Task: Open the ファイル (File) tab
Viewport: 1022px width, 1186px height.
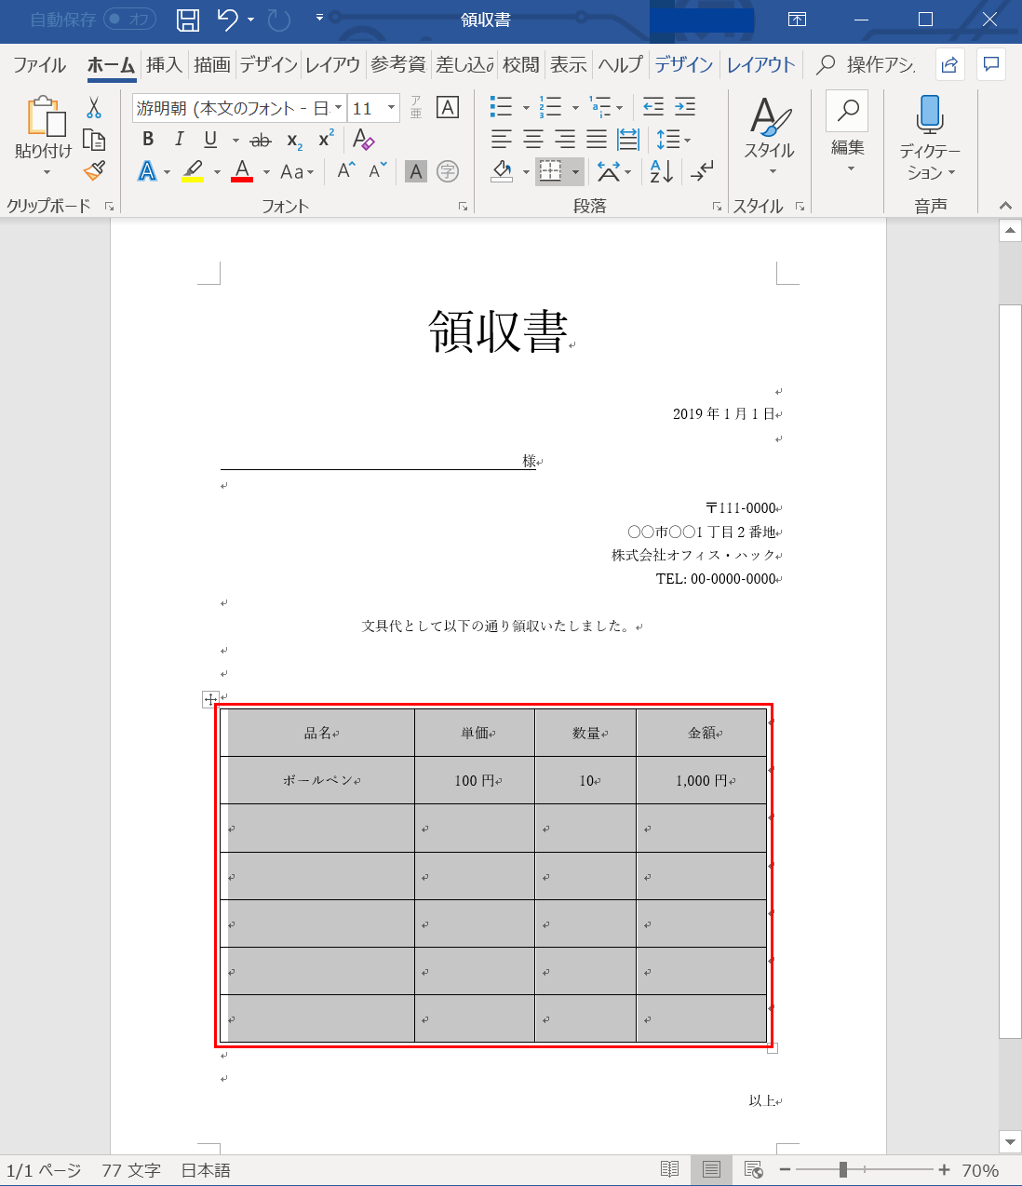Action: click(39, 64)
